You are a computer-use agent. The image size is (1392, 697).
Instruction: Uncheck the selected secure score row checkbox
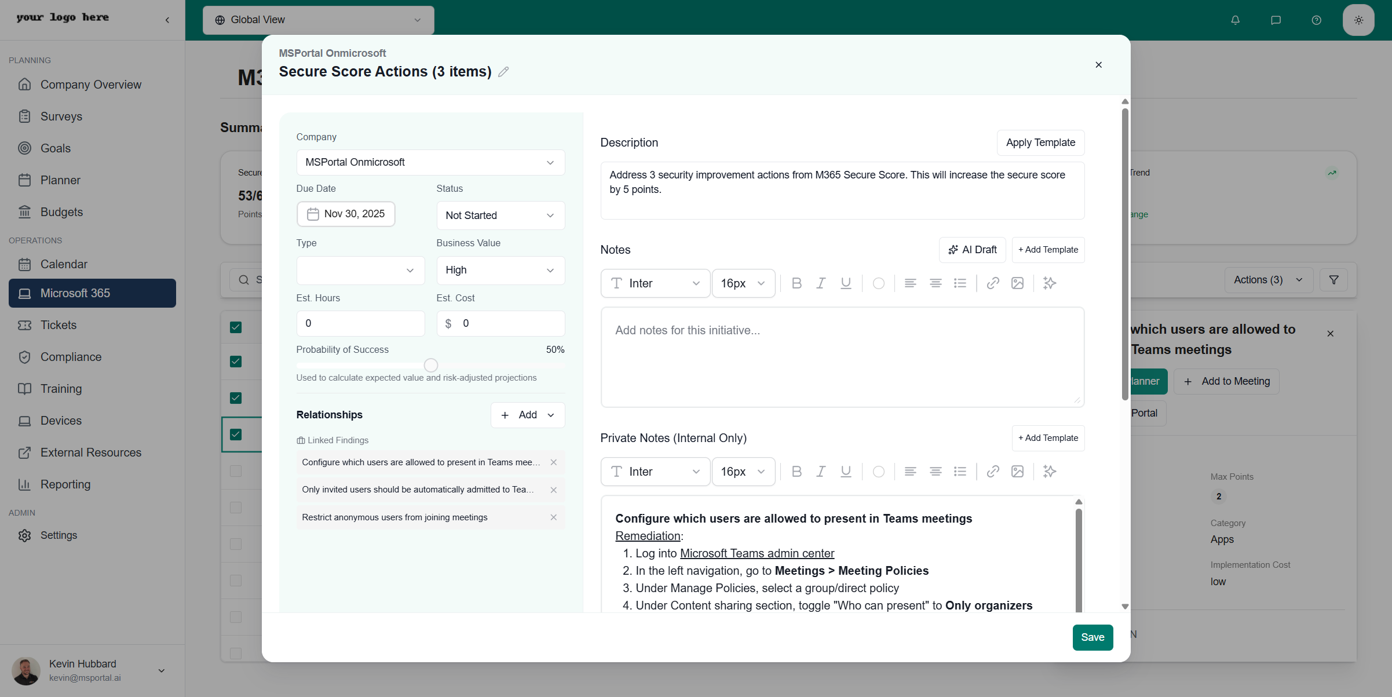pos(235,434)
